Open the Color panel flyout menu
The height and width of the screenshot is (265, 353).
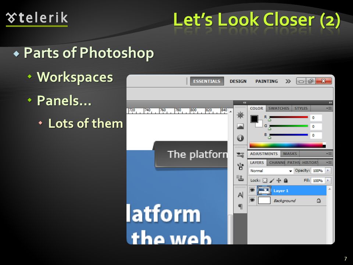coord(329,108)
